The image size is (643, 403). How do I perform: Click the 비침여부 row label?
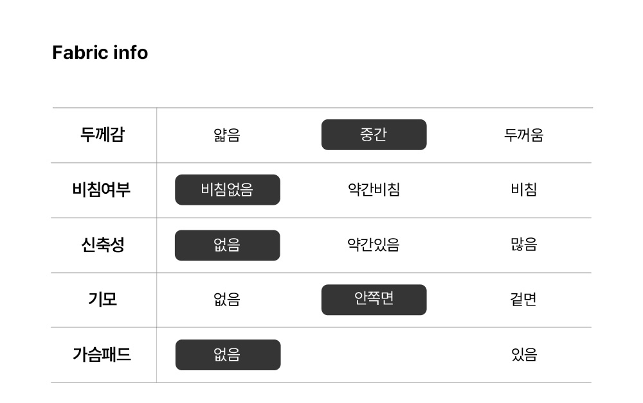[x=102, y=190]
